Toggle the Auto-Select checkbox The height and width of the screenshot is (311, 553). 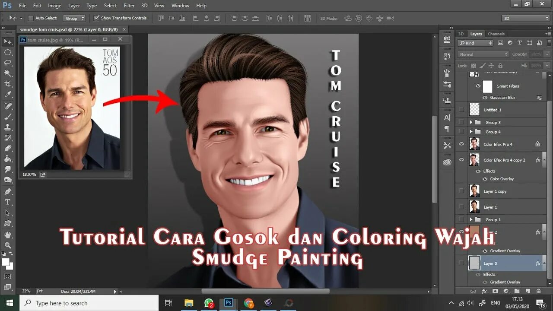click(x=31, y=18)
